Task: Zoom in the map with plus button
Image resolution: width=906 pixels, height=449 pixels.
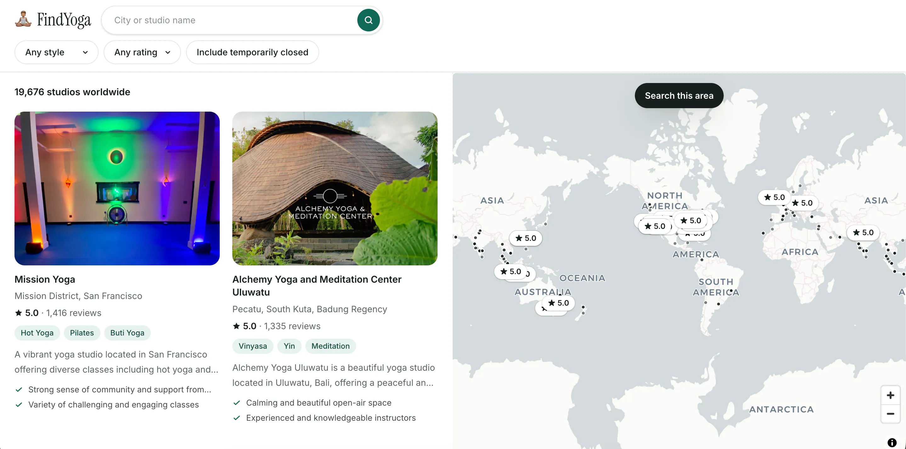Action: pos(890,395)
